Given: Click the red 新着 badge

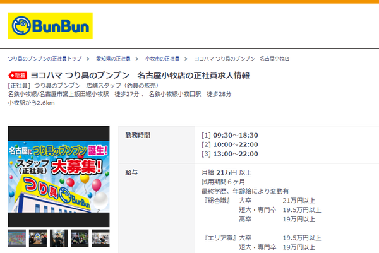Looking at the screenshot, I should point(18,76).
